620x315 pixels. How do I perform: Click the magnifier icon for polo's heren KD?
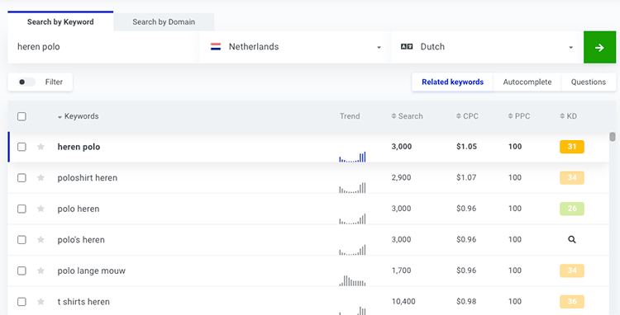pyautogui.click(x=572, y=240)
